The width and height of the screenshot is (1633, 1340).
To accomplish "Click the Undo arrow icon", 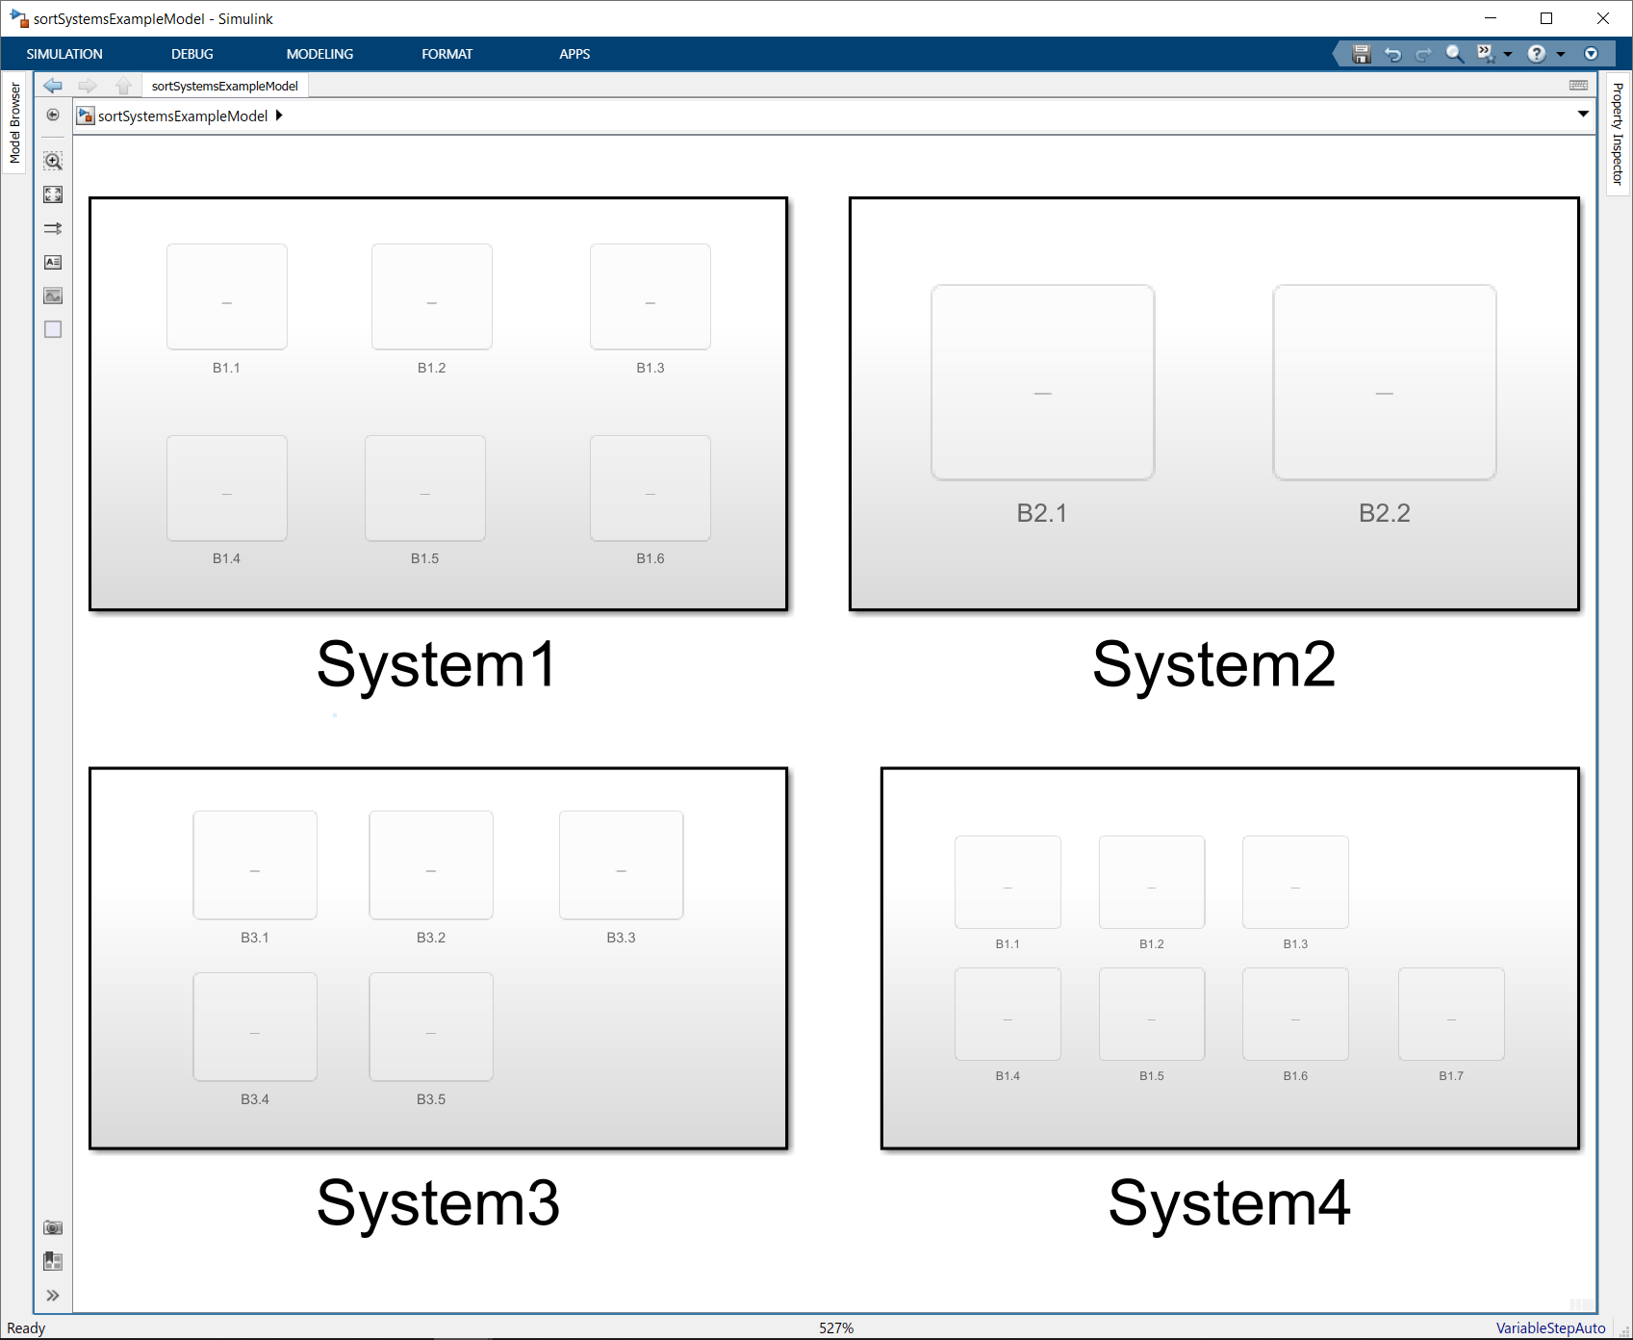I will pos(1392,54).
